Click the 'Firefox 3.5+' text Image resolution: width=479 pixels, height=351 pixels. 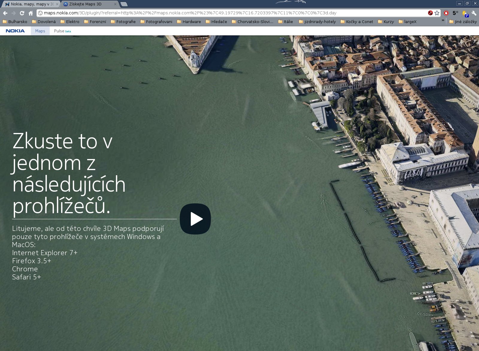pos(32,261)
